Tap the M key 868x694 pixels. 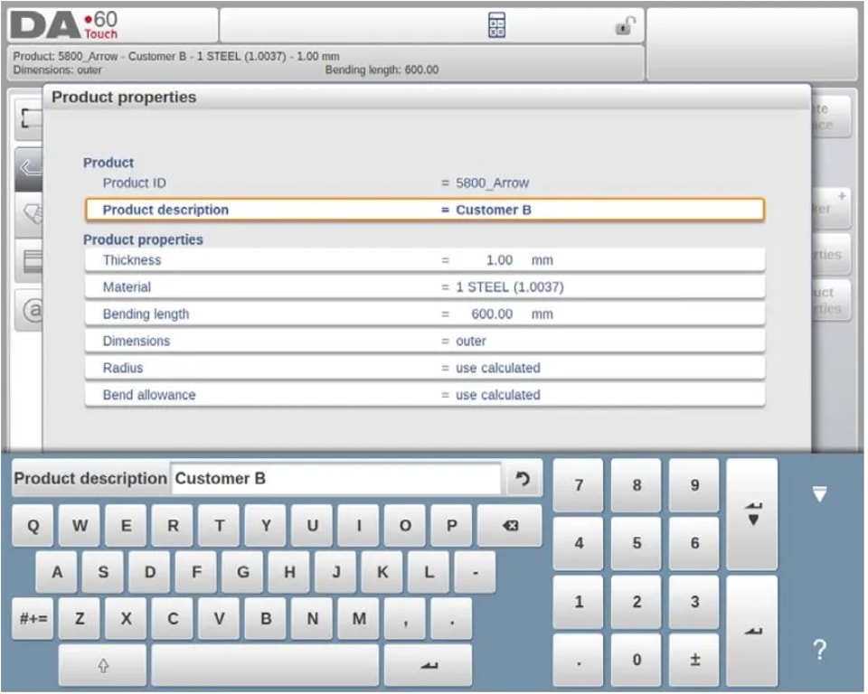(x=359, y=619)
